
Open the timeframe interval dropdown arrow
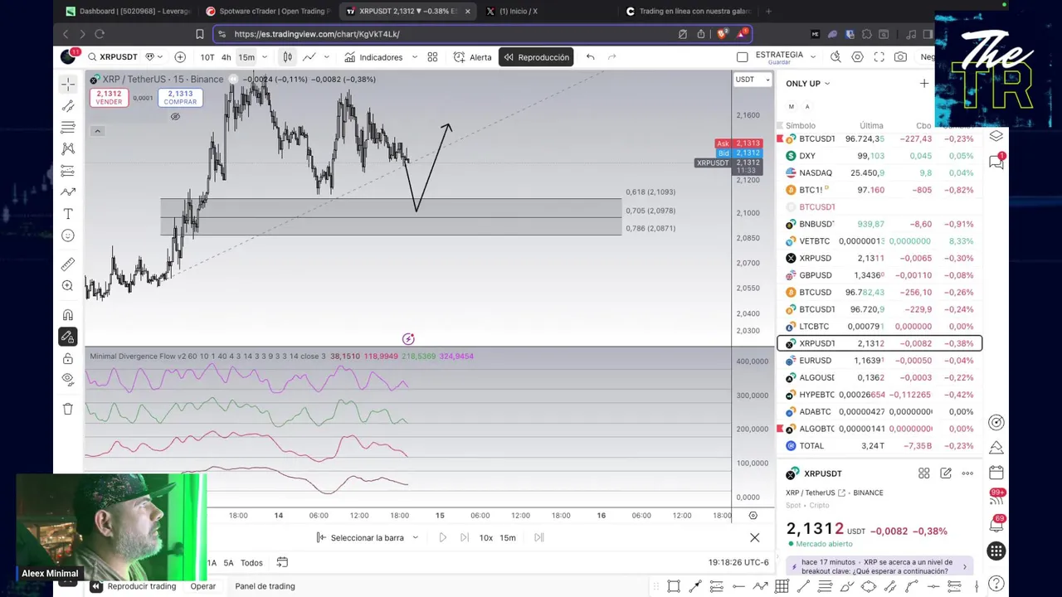[x=265, y=57]
